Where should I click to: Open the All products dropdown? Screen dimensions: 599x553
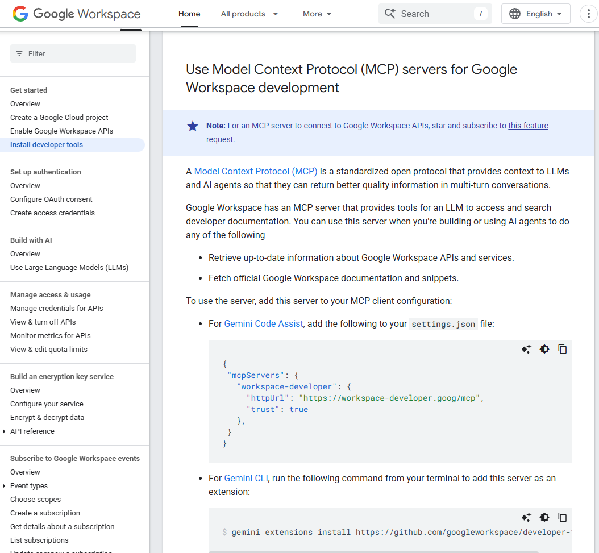(x=250, y=14)
